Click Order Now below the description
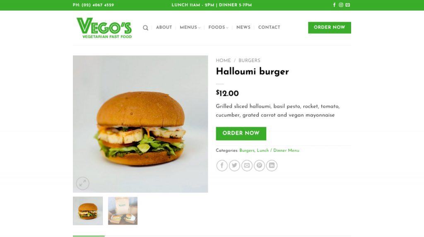 coord(241,133)
